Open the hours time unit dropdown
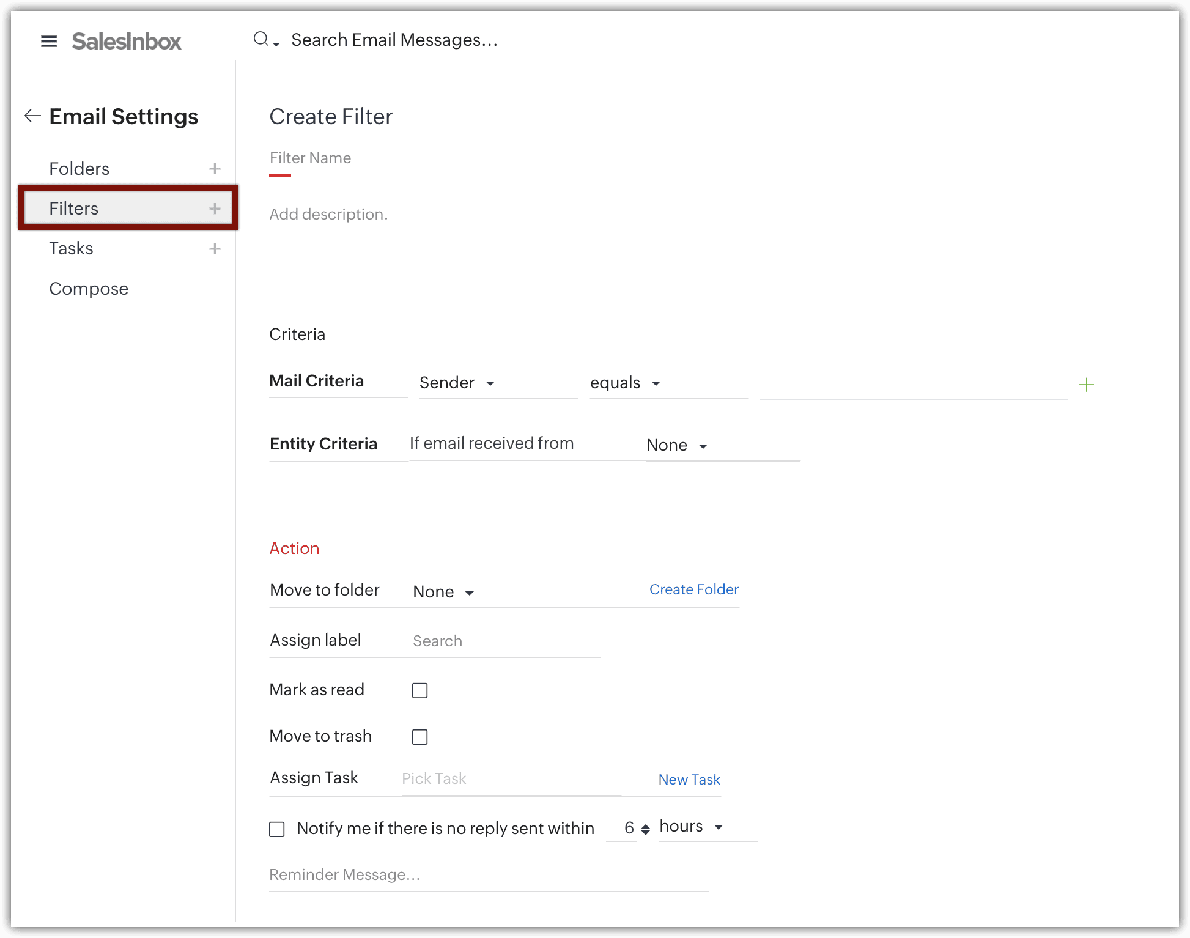This screenshot has width=1190, height=938. point(692,827)
